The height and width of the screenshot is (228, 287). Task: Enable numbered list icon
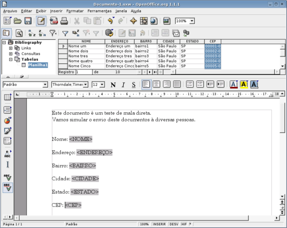coord(190,84)
